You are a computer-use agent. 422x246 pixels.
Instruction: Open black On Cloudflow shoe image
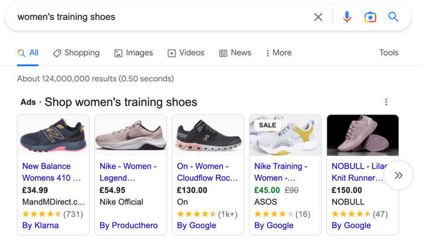208,136
